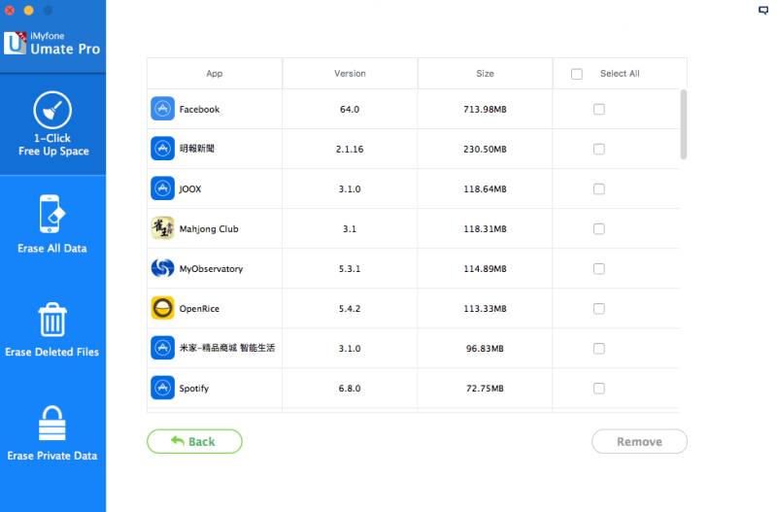
Task: Click the app list vertical scrollbar
Action: pos(684,124)
